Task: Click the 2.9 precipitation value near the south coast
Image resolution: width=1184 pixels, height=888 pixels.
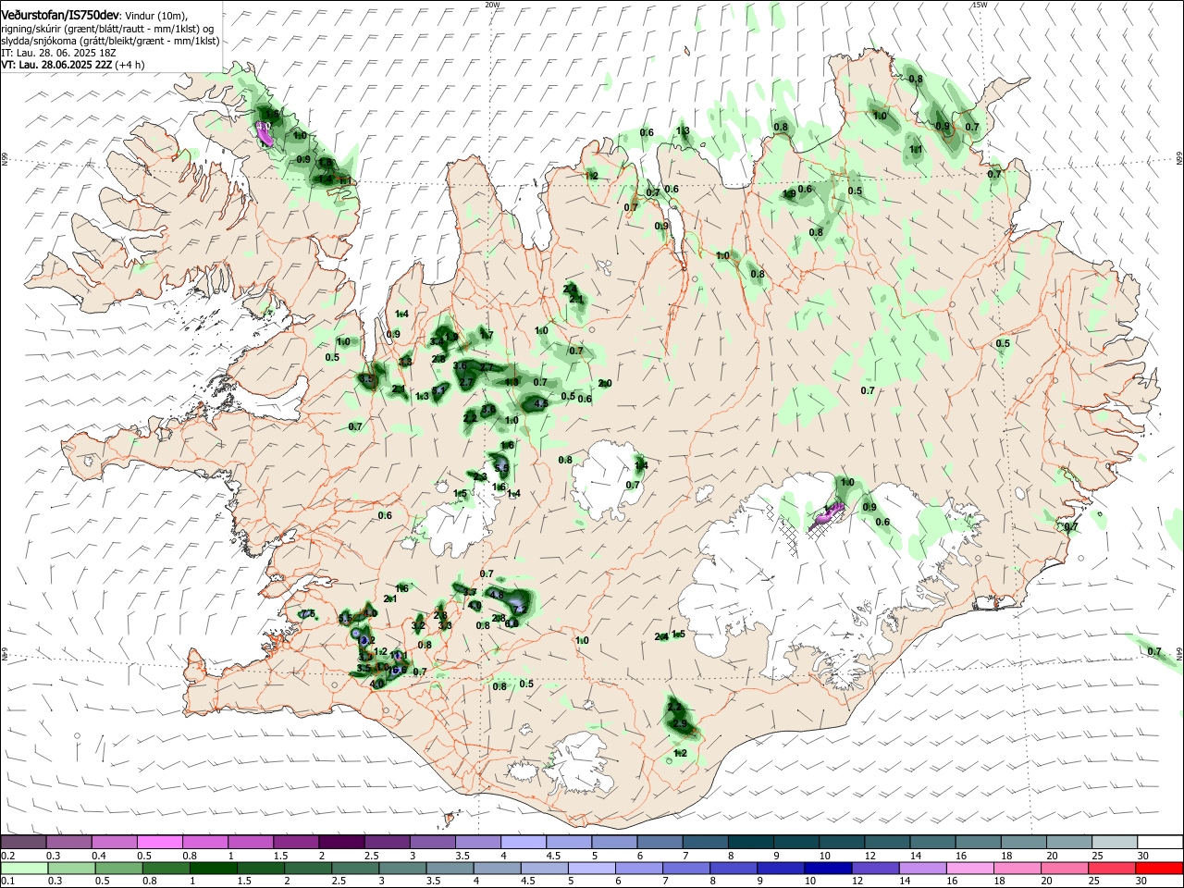Action: (x=680, y=723)
